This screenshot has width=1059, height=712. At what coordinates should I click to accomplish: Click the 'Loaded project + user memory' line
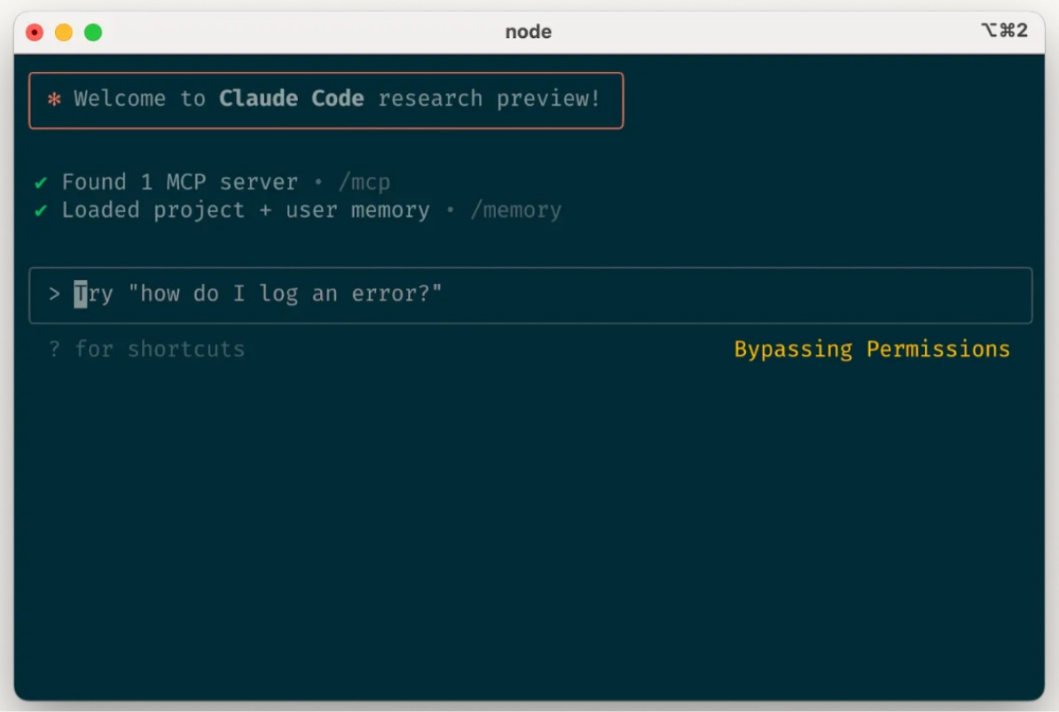click(246, 210)
